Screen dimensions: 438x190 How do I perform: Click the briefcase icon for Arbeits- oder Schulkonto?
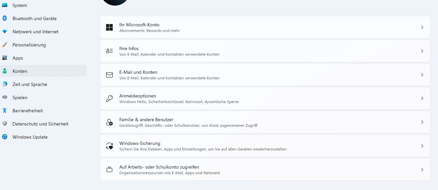(x=109, y=170)
